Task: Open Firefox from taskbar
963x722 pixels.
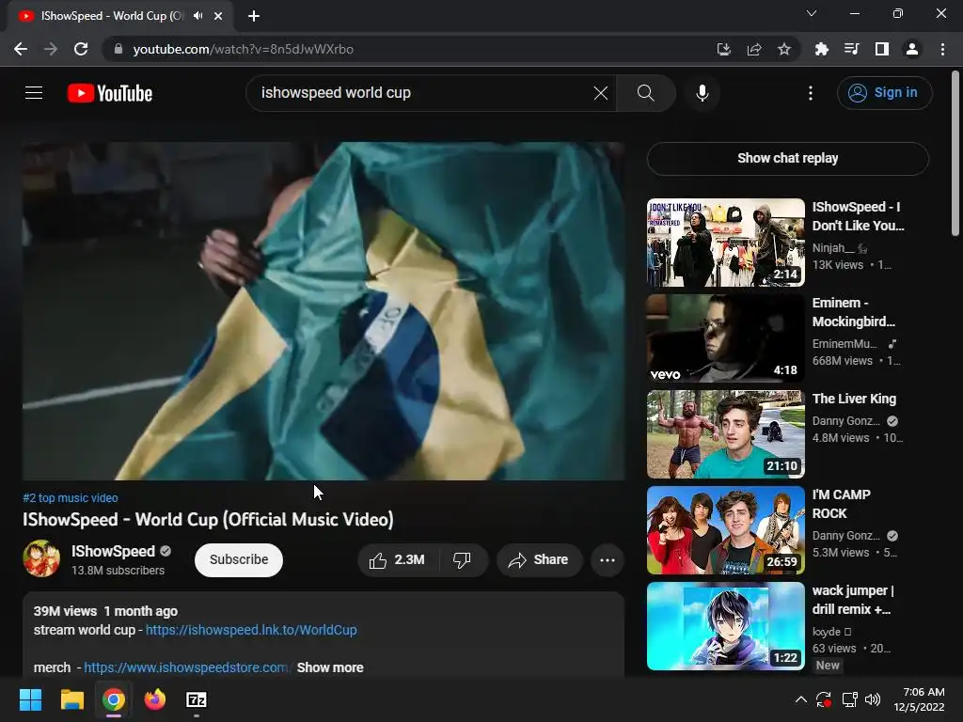Action: click(x=155, y=699)
